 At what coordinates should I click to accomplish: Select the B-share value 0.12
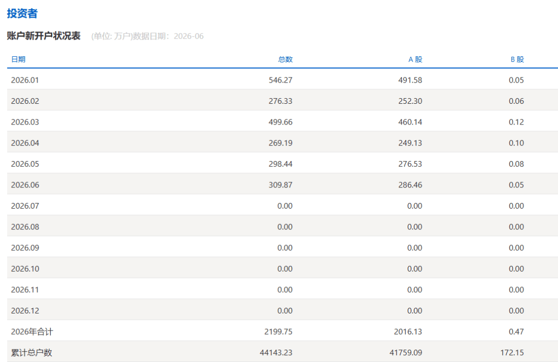516,122
